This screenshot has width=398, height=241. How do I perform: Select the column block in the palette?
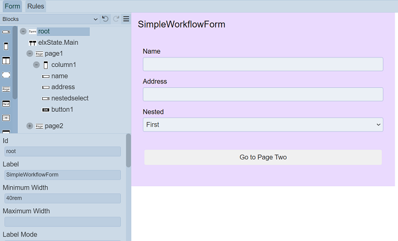[x=6, y=46]
